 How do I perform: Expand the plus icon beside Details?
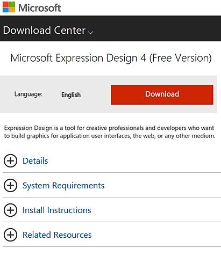[10, 160]
